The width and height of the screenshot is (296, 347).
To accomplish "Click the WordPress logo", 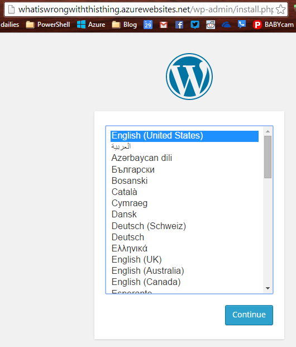I will tap(189, 77).
